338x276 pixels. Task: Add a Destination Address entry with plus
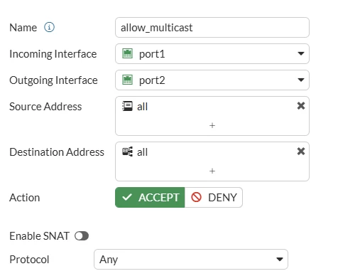click(x=212, y=171)
